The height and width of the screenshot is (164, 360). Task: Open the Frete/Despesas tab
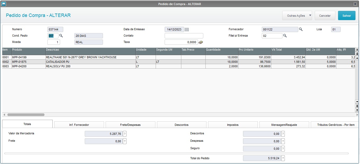130,125
